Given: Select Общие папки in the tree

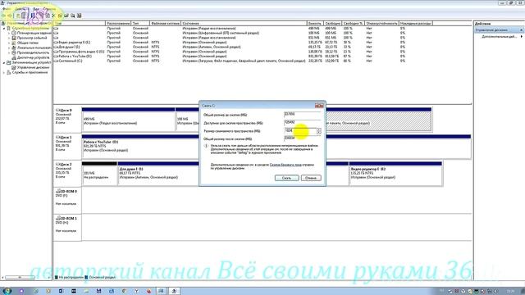Looking at the screenshot, I should [x=27, y=43].
